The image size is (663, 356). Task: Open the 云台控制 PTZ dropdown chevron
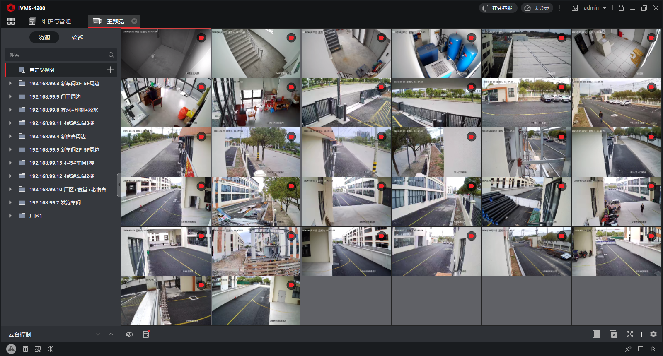click(x=98, y=334)
